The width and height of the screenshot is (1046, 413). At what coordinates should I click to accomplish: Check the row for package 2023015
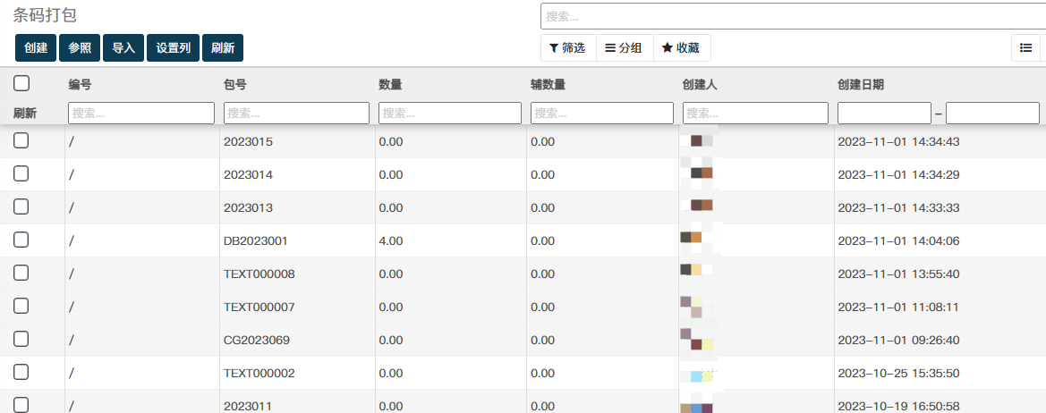21,140
